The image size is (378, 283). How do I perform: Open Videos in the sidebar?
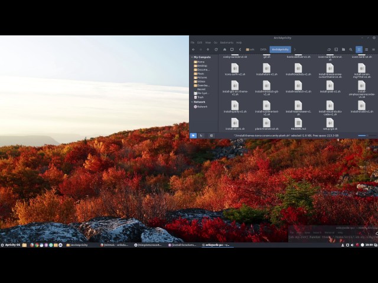201,81
